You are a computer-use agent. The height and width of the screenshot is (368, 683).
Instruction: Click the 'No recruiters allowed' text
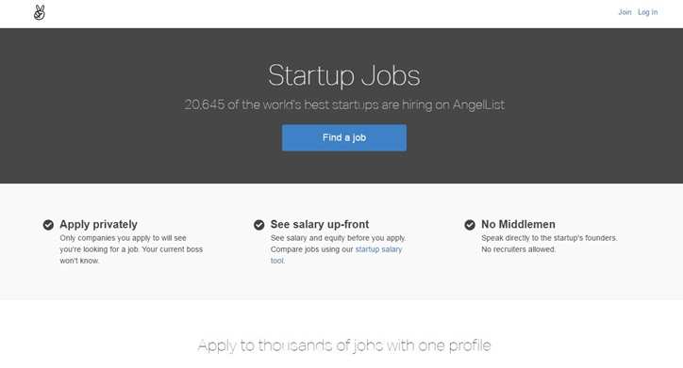click(518, 249)
